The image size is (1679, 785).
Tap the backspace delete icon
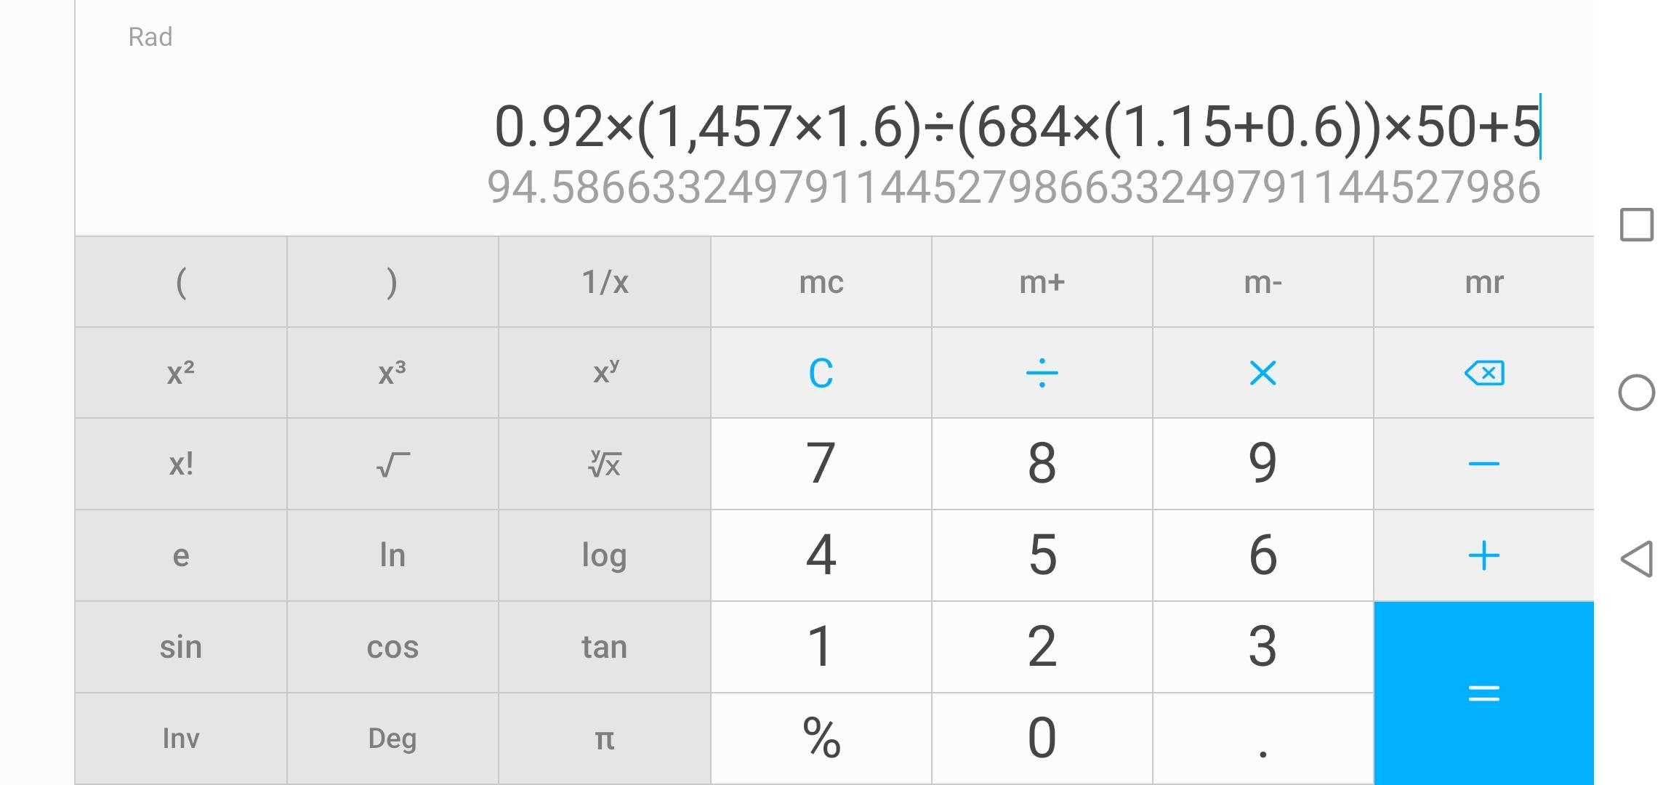(x=1483, y=373)
